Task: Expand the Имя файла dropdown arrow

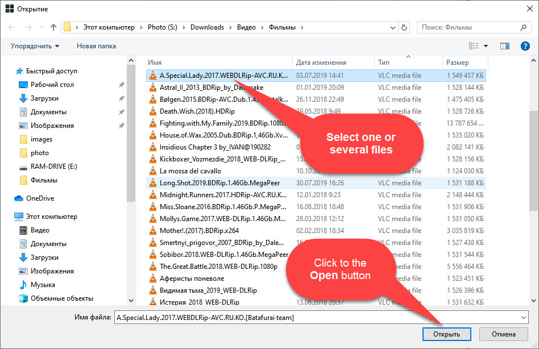Action: pos(524,318)
